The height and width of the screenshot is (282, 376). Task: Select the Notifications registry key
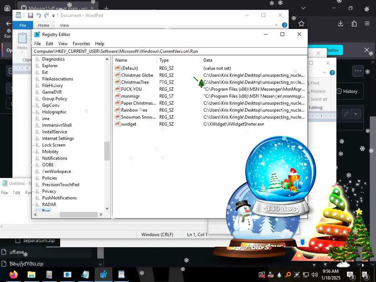55,158
